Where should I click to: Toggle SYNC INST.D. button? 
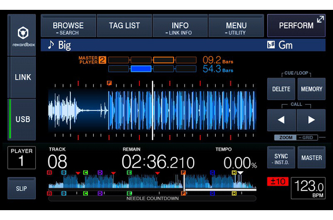[281, 157]
